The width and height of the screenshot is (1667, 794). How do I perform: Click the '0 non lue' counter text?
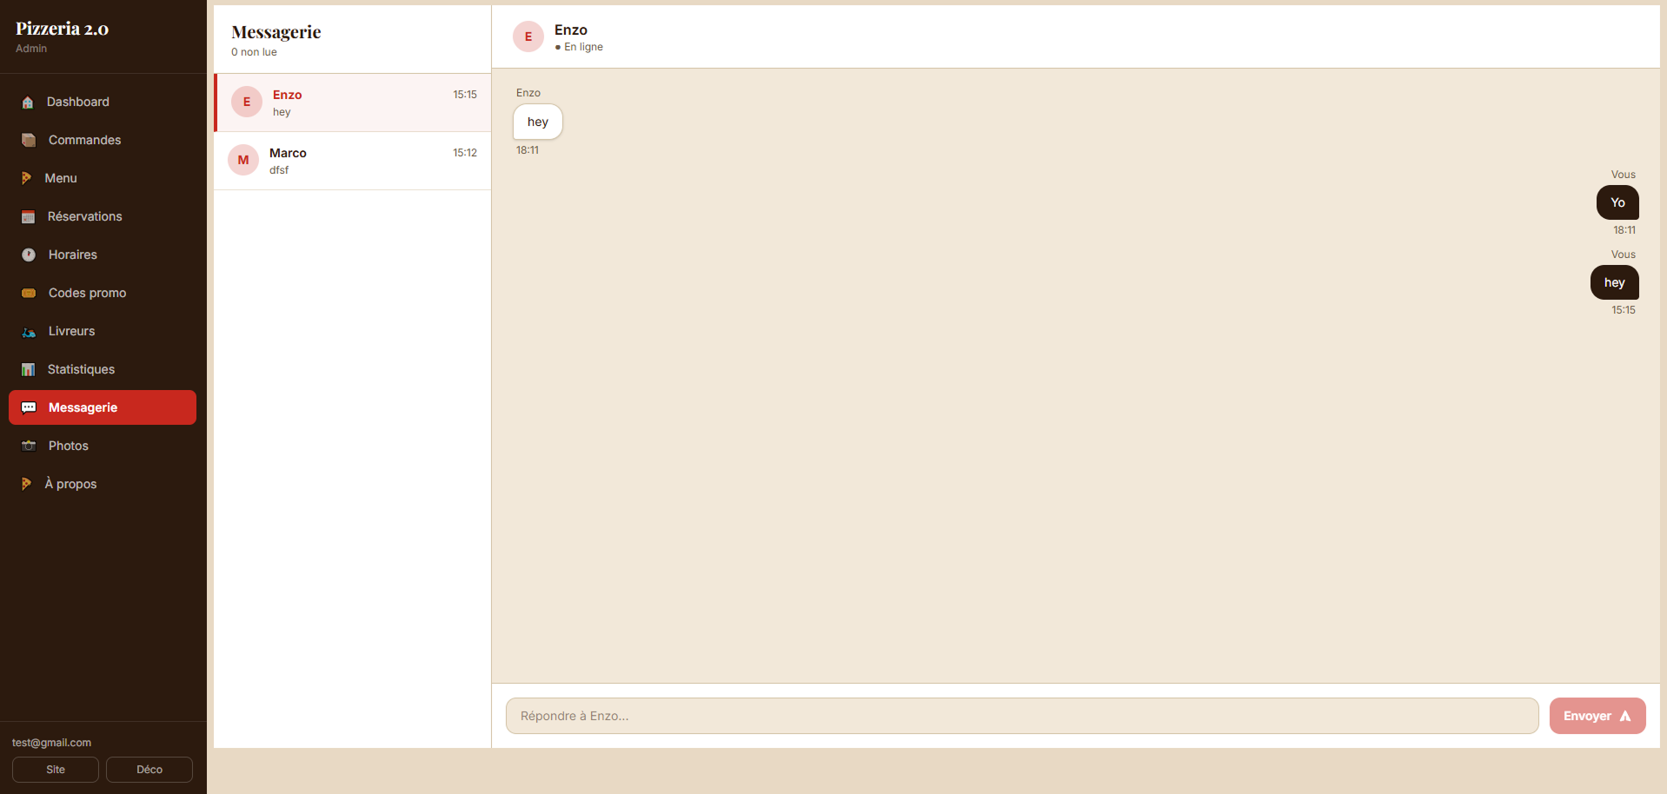pos(254,52)
